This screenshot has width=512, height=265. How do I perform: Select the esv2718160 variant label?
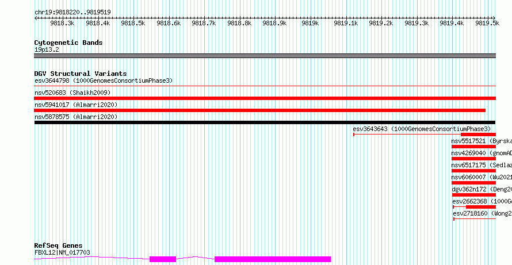click(x=483, y=213)
